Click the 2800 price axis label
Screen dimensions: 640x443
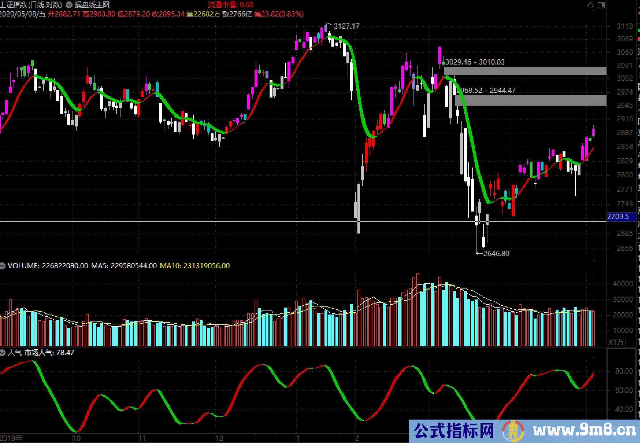point(625,175)
